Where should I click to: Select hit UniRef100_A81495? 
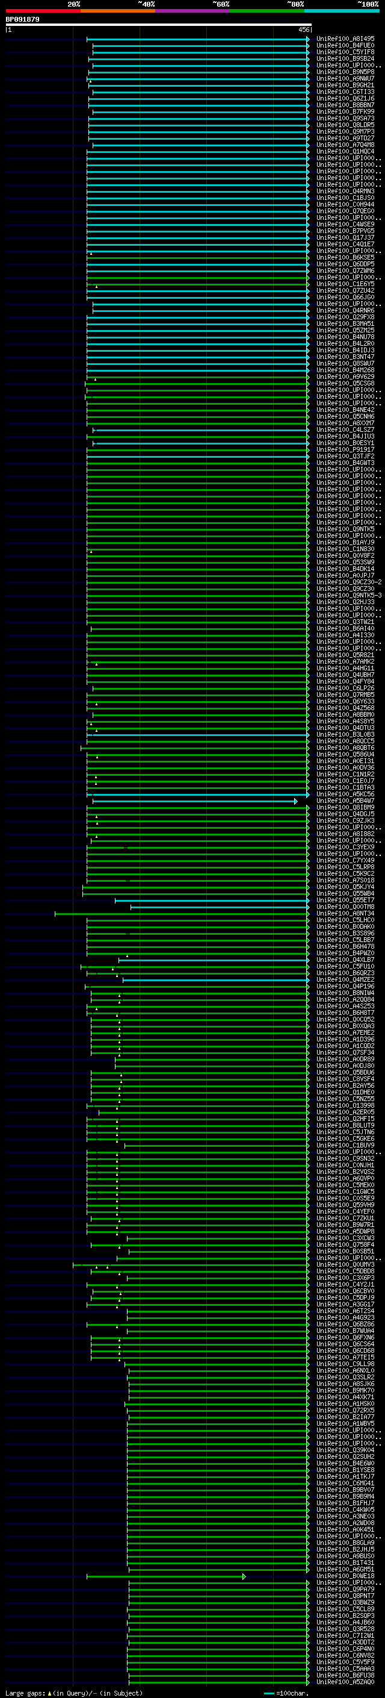345,39
